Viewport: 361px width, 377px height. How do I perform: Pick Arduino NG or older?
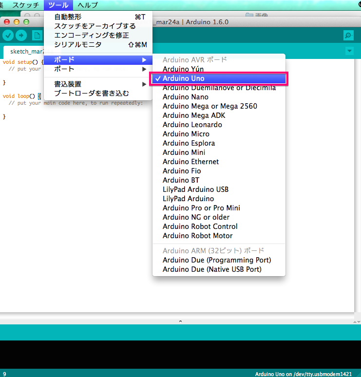click(x=219, y=217)
